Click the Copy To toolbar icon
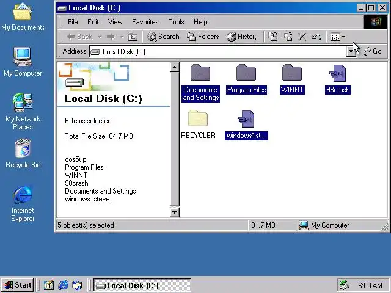Image resolution: width=391 pixels, height=293 pixels. click(288, 37)
